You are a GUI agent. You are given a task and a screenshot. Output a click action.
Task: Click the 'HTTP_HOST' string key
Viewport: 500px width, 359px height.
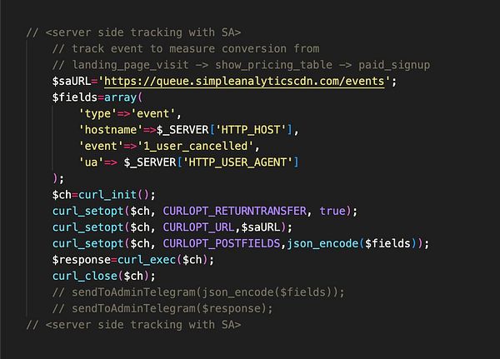pyautogui.click(x=251, y=130)
